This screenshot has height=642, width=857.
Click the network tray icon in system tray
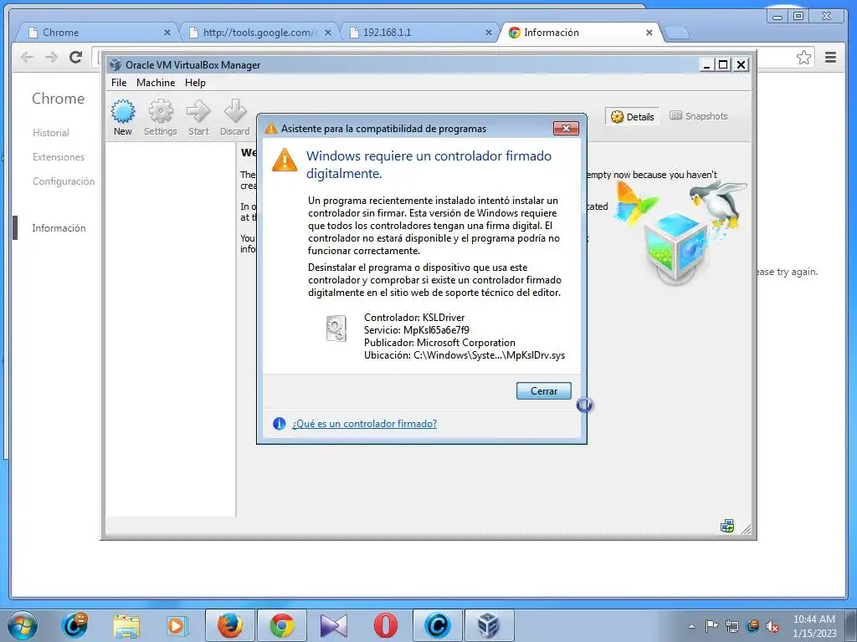pyautogui.click(x=731, y=626)
